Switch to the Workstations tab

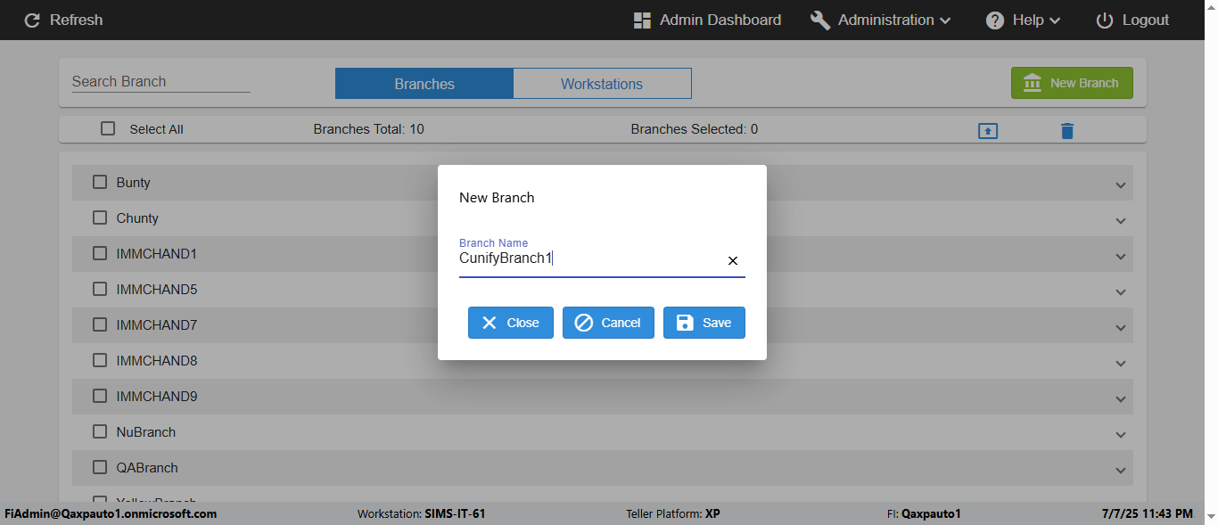pos(602,84)
